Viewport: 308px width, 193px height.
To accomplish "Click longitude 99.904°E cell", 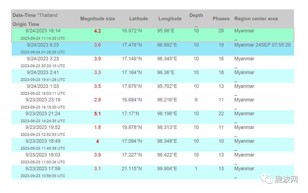I will point(167,169).
